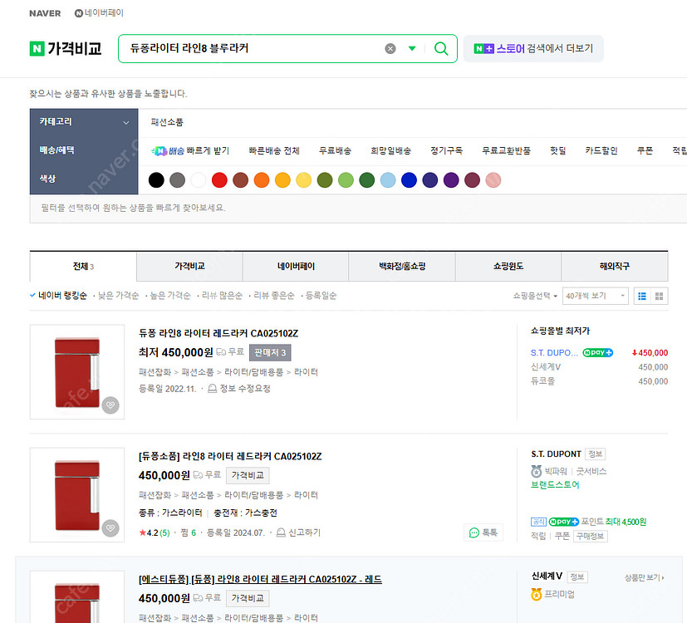Select the 색상 filter row

click(84, 179)
